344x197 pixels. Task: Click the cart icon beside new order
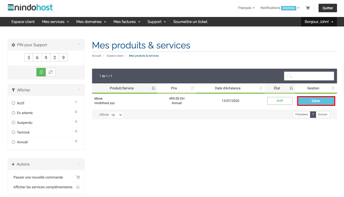(x=78, y=177)
